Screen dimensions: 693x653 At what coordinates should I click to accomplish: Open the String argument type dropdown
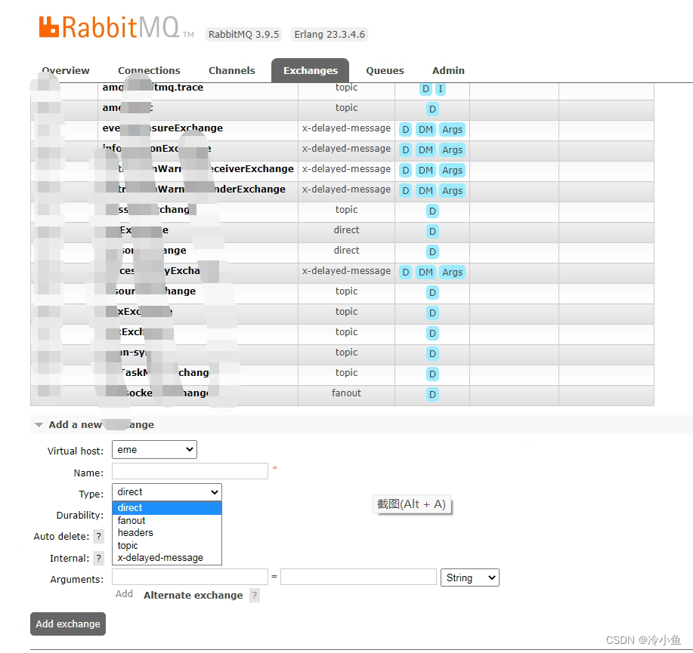click(x=469, y=578)
